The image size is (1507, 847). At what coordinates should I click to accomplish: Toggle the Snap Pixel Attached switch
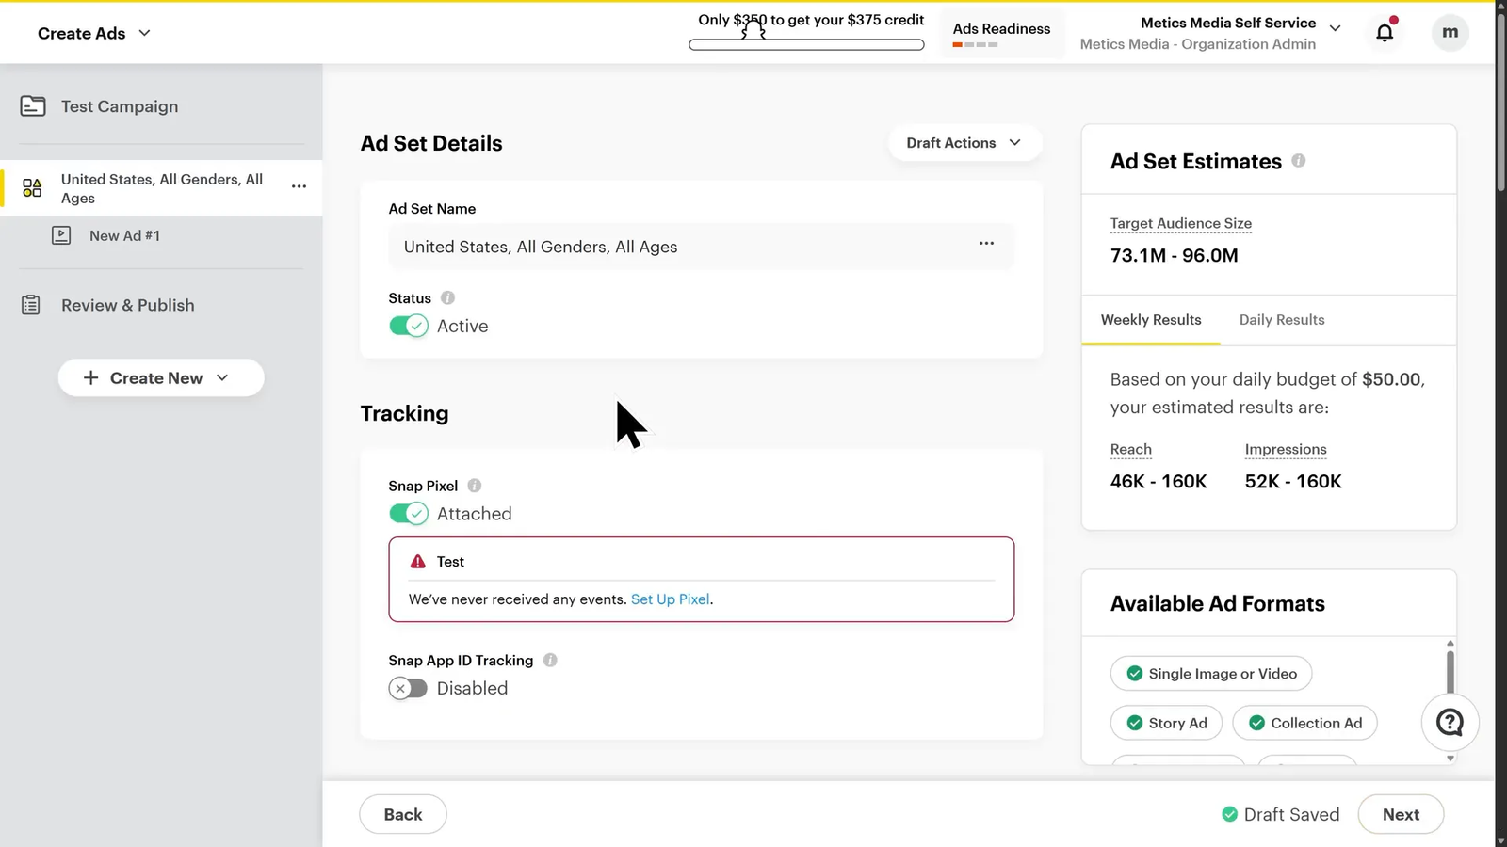[409, 514]
